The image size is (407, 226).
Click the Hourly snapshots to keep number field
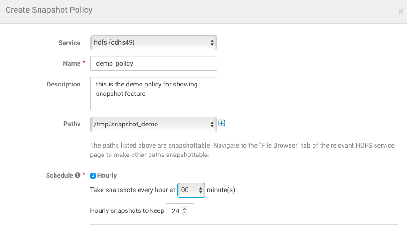(x=175, y=211)
